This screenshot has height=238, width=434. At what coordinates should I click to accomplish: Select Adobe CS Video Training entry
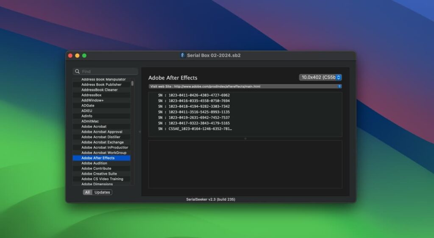click(x=101, y=179)
